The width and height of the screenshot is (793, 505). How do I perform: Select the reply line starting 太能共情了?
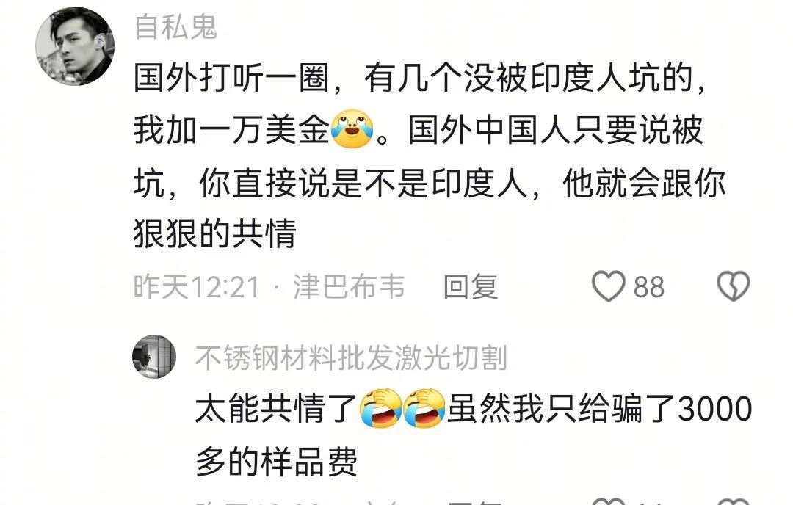(x=474, y=408)
